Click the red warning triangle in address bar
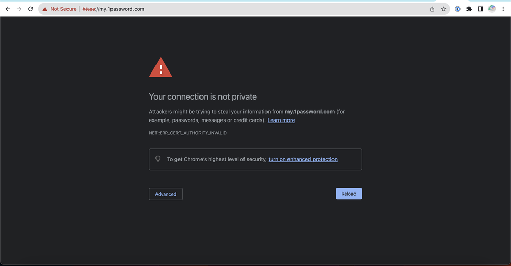This screenshot has width=511, height=266. click(x=45, y=9)
